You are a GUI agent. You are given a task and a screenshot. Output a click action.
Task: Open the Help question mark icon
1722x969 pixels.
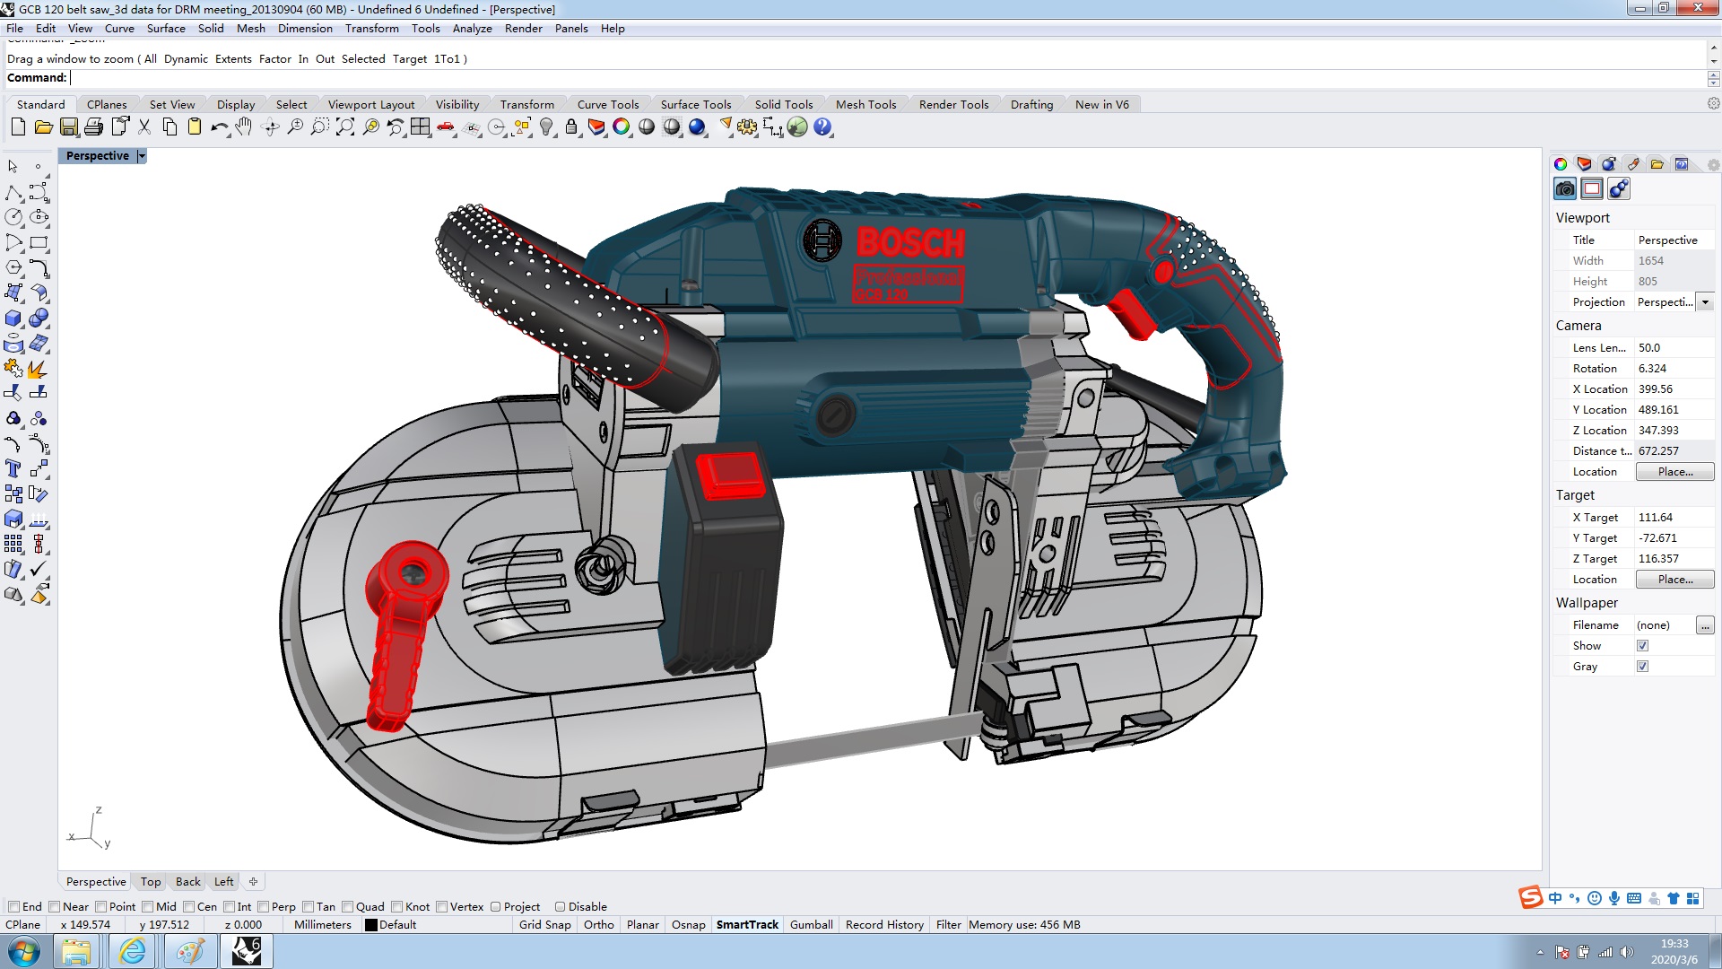pos(822,127)
